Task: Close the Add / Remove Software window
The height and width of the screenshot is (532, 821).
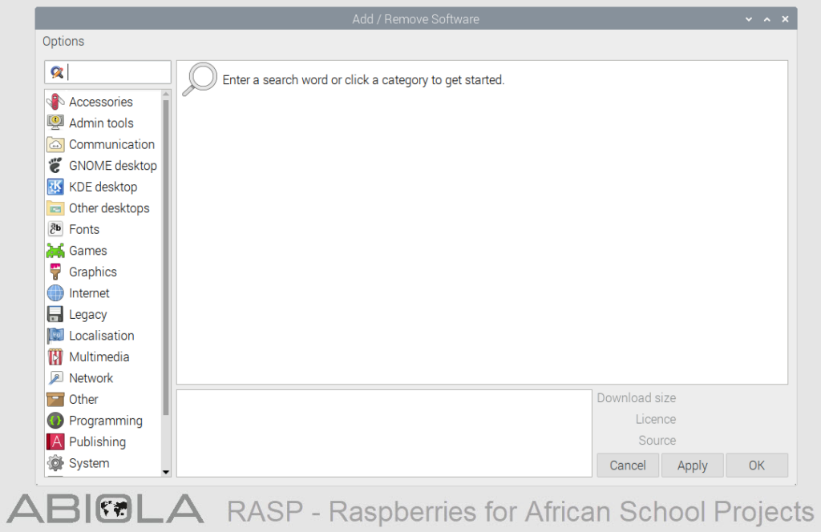Action: pos(786,19)
